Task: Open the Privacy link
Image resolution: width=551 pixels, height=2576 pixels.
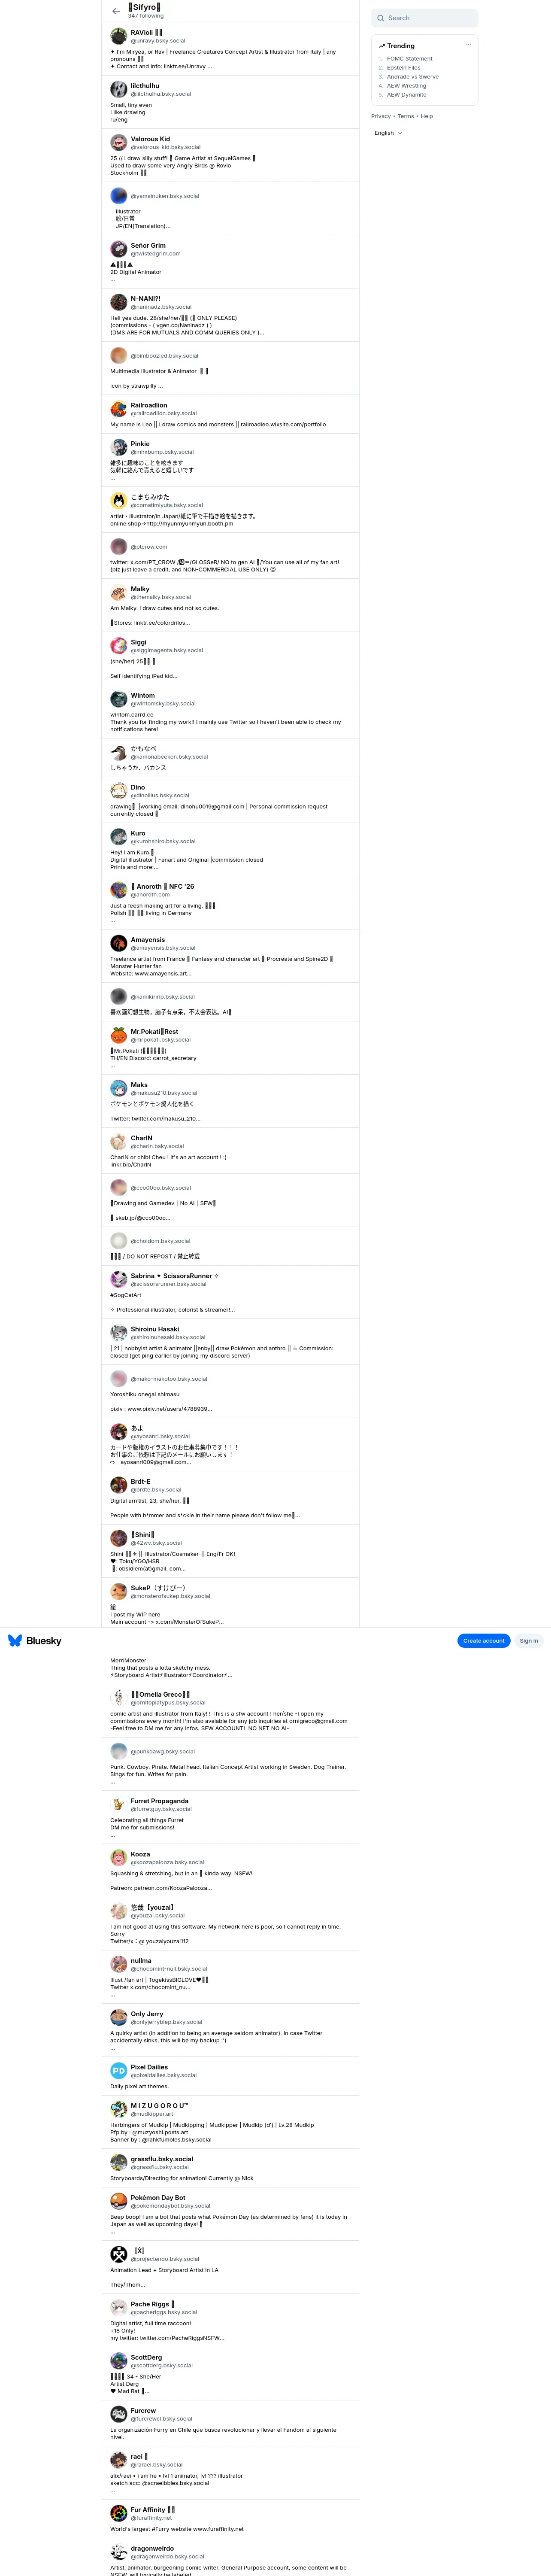Action: [381, 116]
